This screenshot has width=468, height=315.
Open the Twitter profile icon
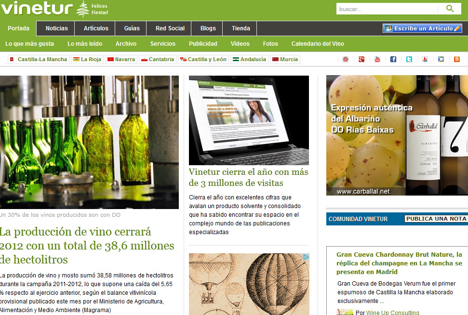tap(409, 59)
